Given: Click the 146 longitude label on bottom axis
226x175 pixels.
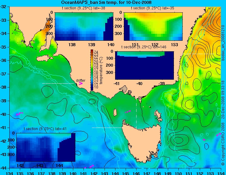Looking at the screenshot, I should 136,173.
